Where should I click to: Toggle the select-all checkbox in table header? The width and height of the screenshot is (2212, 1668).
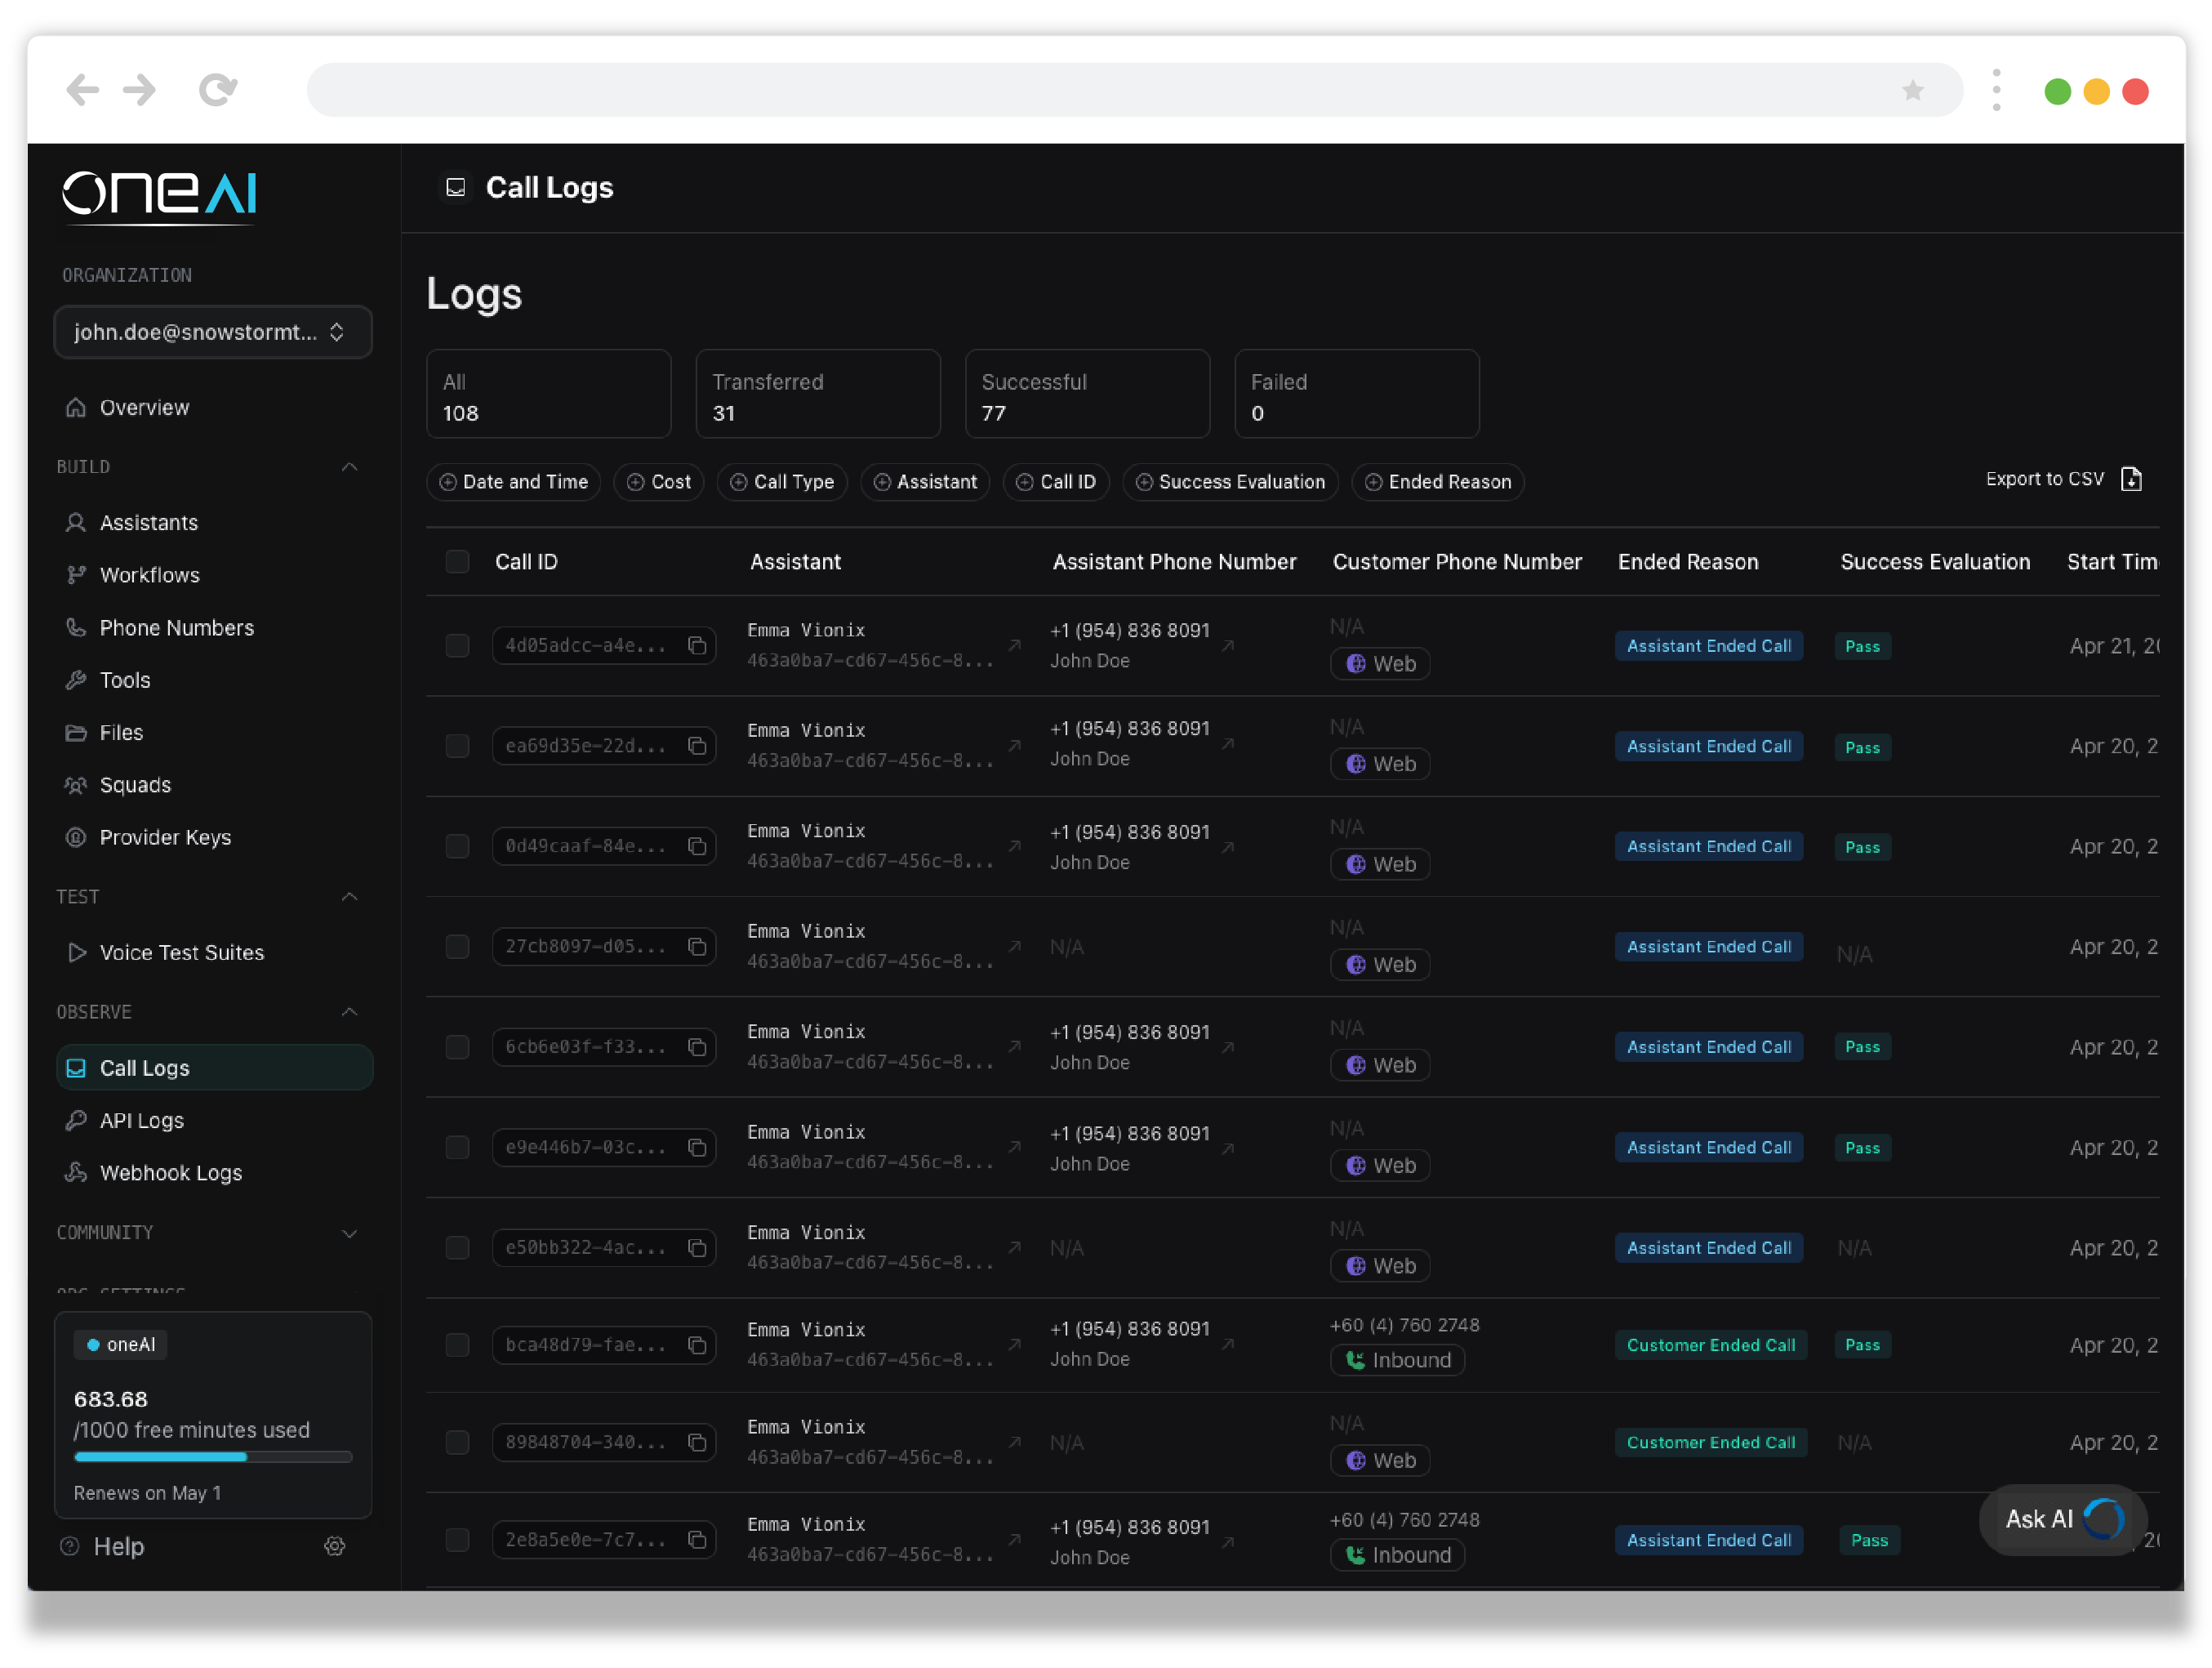[x=457, y=561]
